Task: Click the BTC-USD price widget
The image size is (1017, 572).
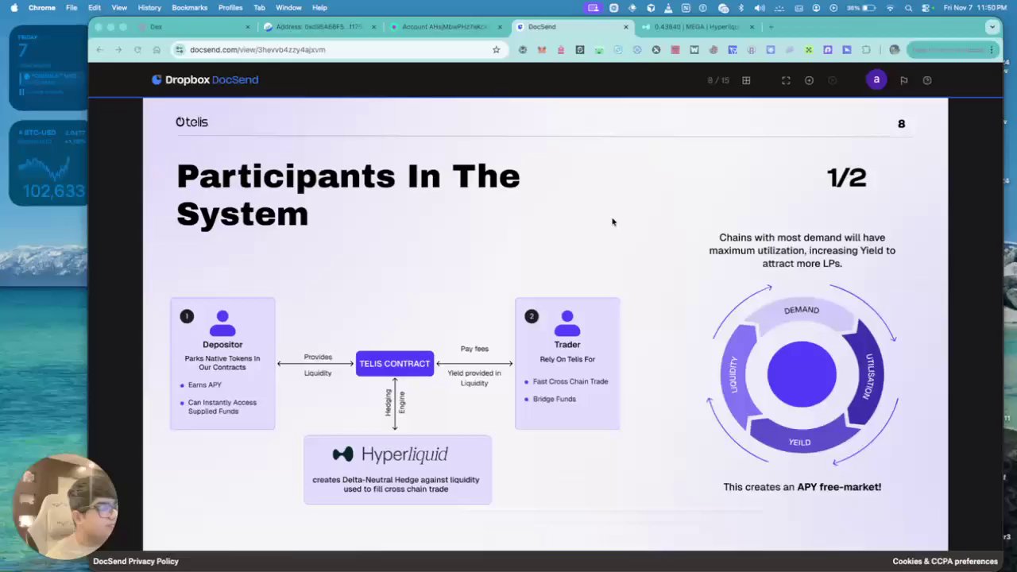Action: 48,163
